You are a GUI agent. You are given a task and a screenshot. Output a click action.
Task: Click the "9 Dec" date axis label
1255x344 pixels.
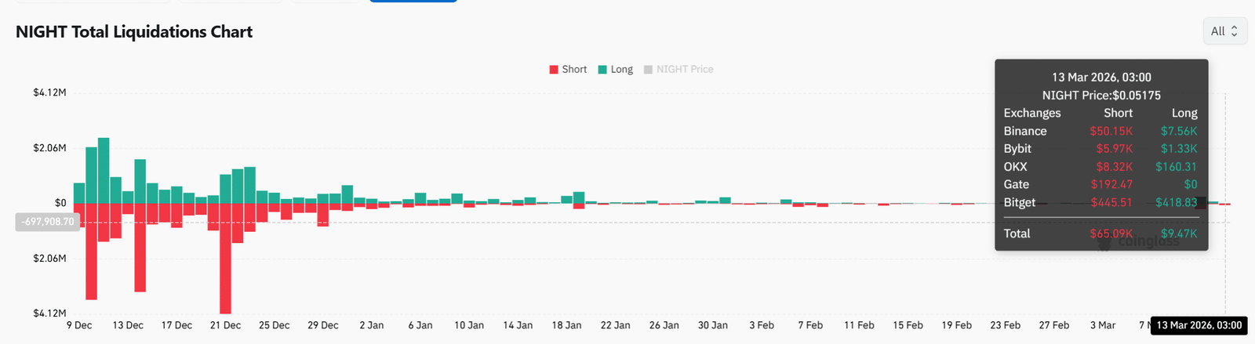click(79, 325)
